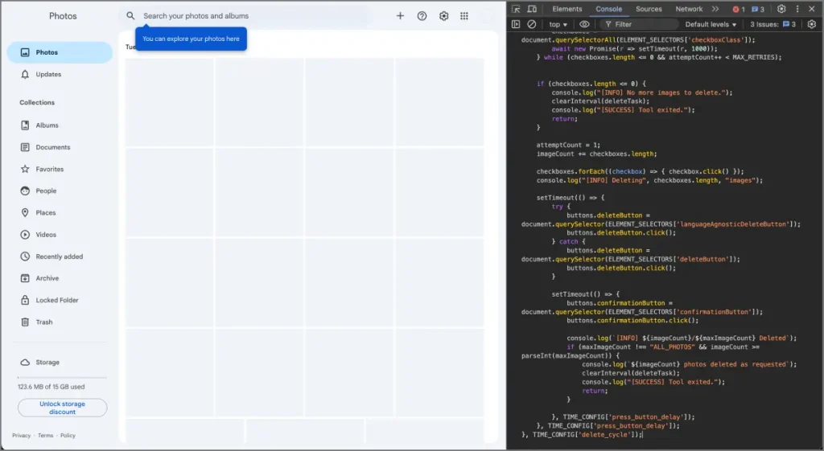Image resolution: width=824 pixels, height=451 pixels.
Task: Click in the Search your photos field
Action: coord(245,16)
